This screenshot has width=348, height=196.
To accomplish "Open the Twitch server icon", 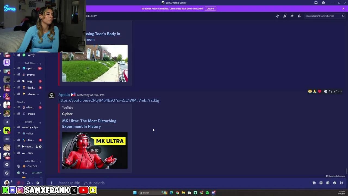I will (x=7, y=62).
